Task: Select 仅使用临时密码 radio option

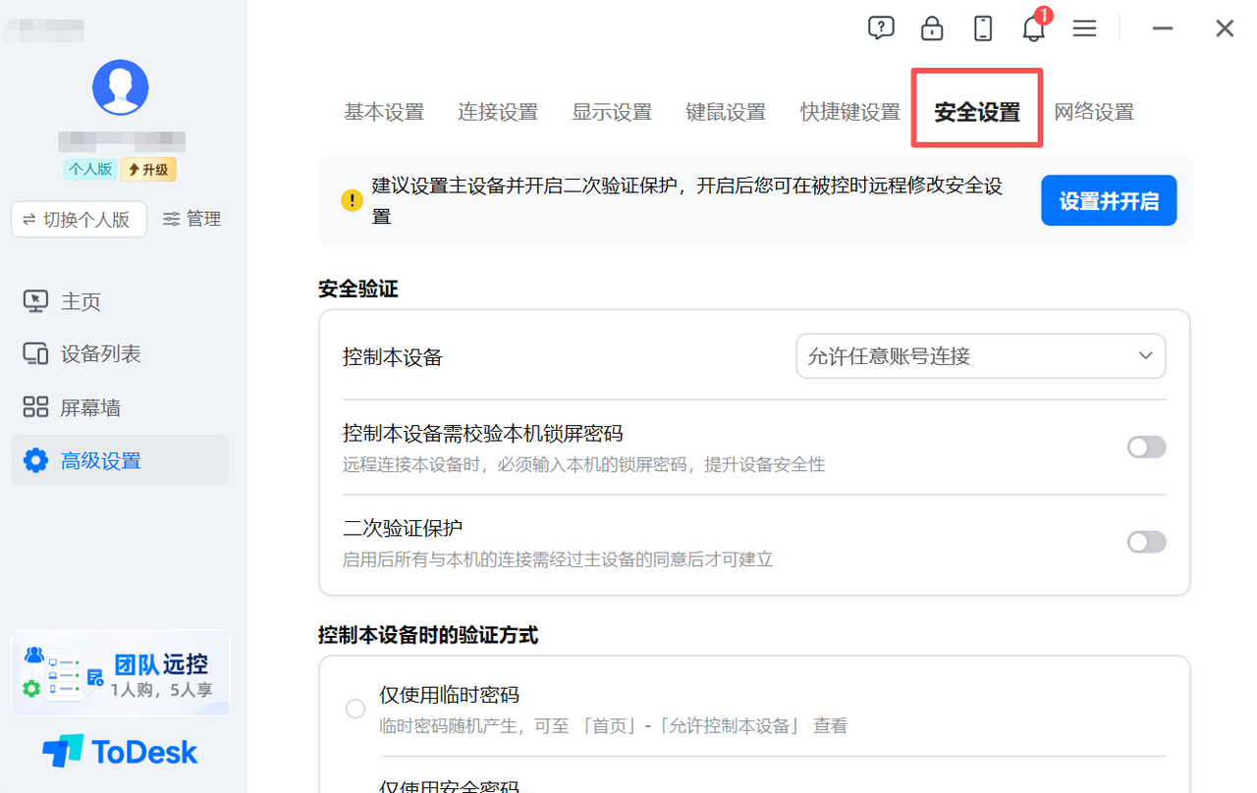Action: [355, 709]
